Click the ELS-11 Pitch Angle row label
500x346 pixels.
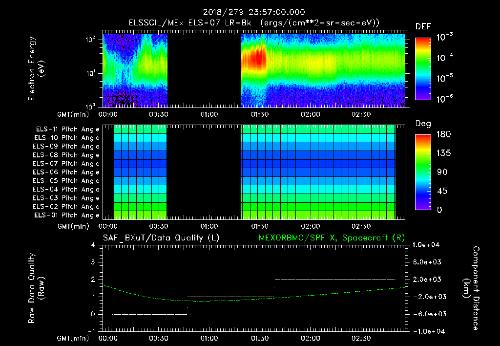[x=67, y=130]
